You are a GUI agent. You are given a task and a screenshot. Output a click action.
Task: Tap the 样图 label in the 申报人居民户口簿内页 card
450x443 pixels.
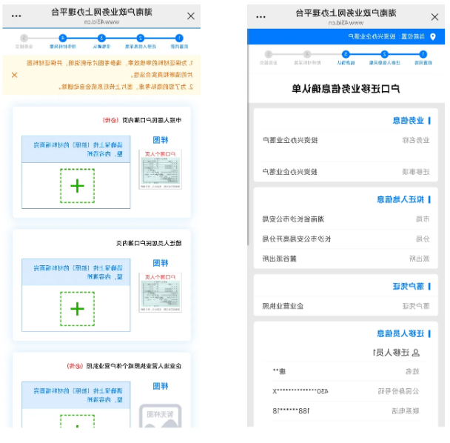[x=161, y=140]
